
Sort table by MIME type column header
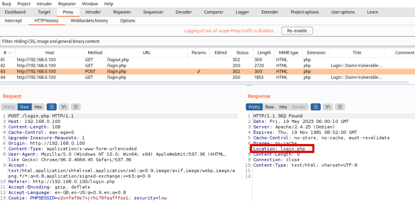[289, 53]
